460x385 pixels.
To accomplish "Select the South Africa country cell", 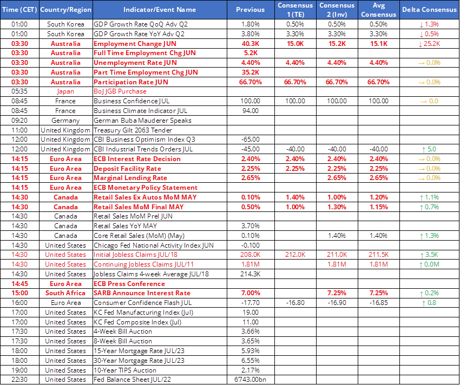I will coord(65,293).
